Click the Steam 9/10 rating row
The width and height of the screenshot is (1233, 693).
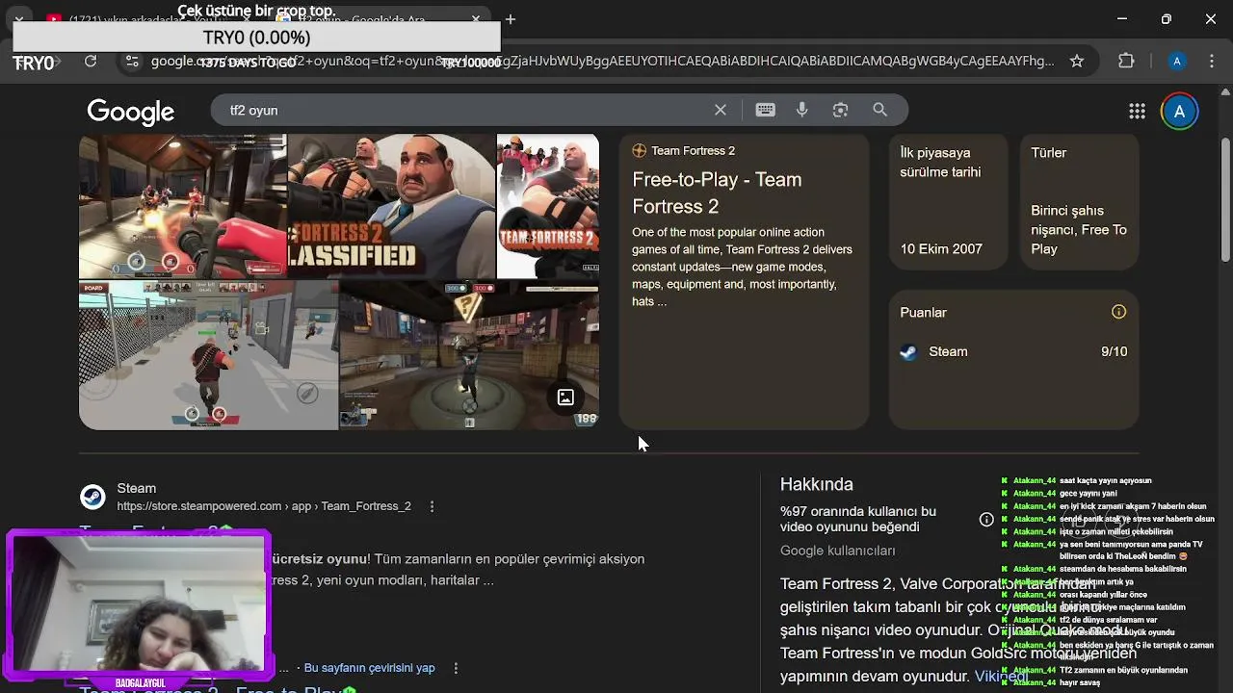point(1013,351)
